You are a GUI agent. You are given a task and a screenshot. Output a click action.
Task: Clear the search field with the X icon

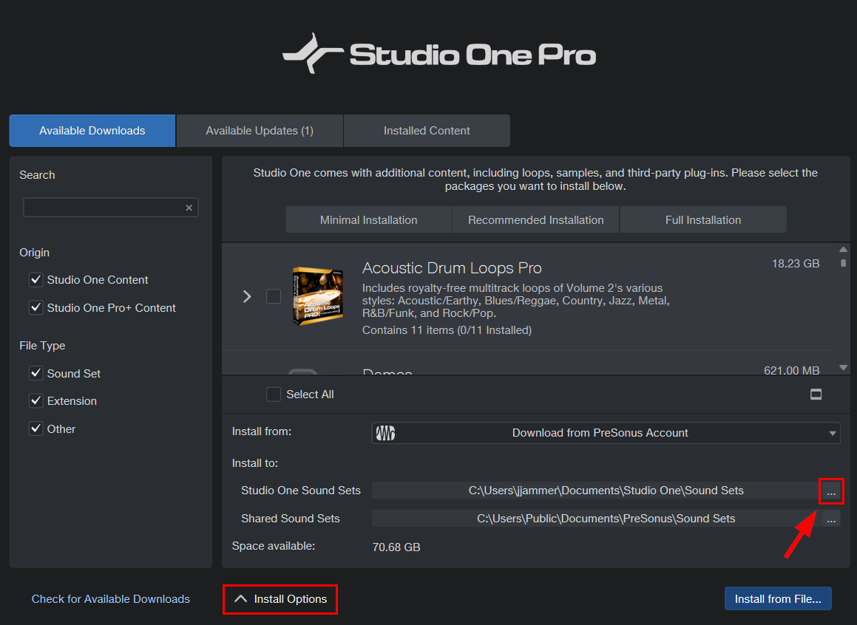(189, 208)
